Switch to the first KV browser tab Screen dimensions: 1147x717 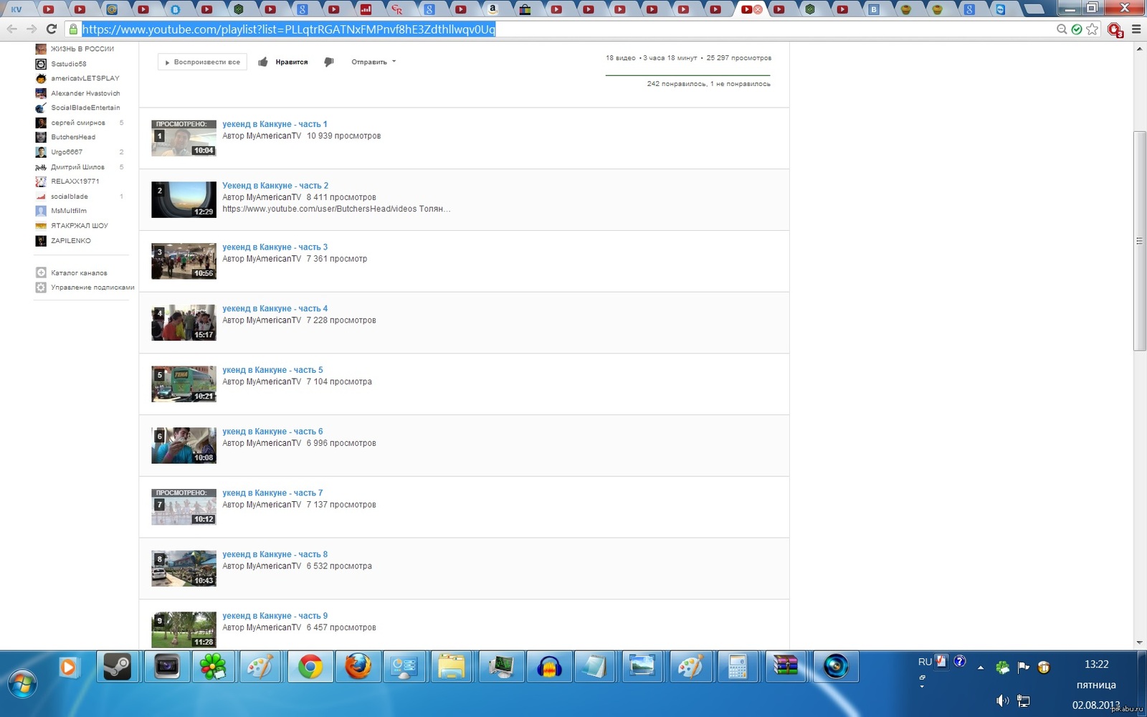(16, 9)
